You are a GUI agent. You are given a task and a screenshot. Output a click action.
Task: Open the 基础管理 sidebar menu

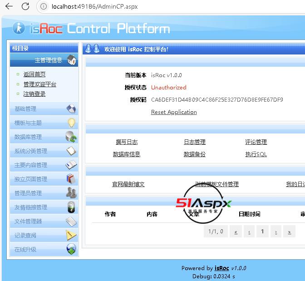44,108
